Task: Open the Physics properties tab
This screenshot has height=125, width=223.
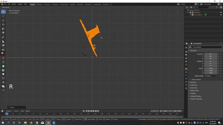Action: tap(186, 79)
